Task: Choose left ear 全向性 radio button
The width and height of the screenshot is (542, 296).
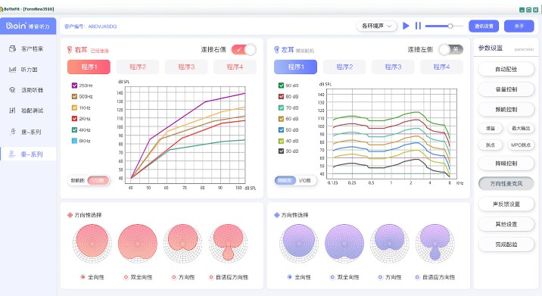Action: [290, 277]
